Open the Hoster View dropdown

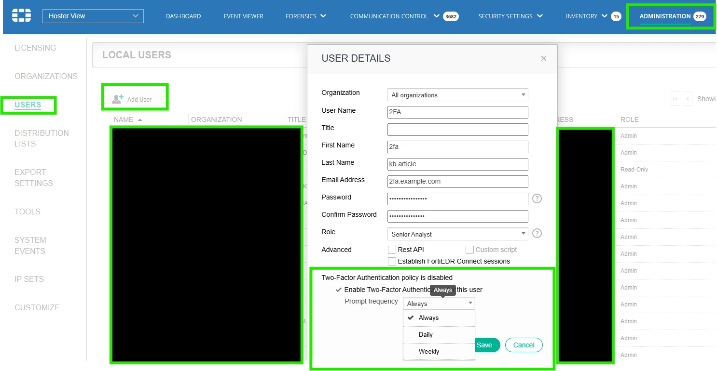(x=93, y=16)
